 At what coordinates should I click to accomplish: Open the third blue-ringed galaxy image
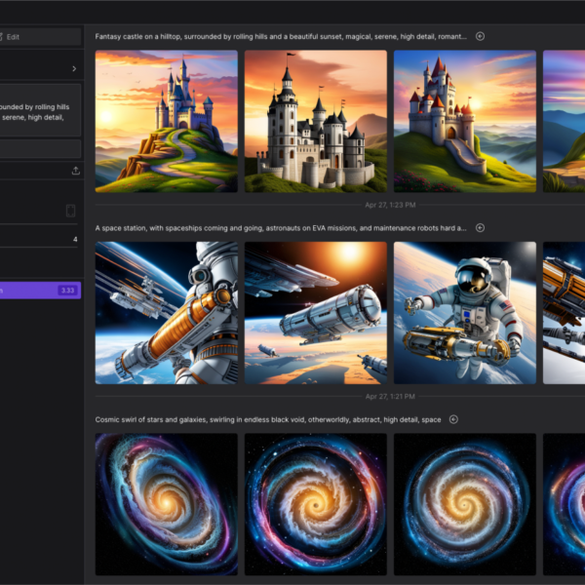click(x=465, y=504)
